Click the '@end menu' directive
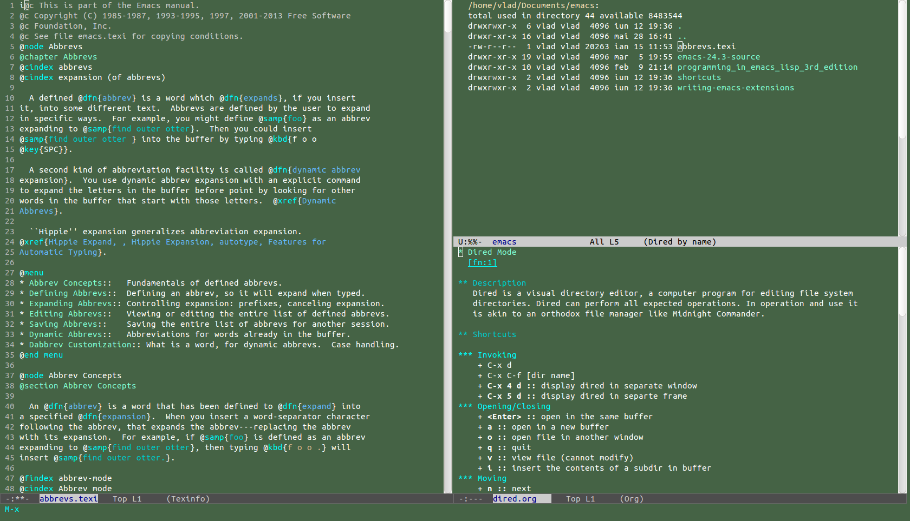Viewport: 910px width, 521px height. pos(41,355)
